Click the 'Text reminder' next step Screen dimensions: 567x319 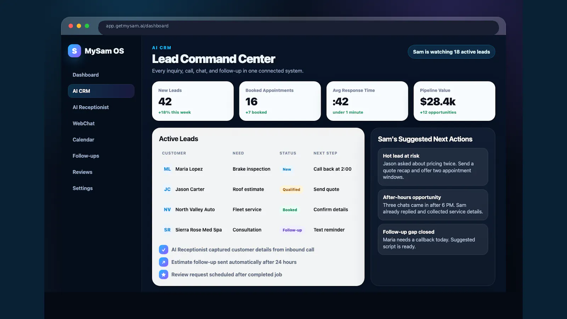coord(329,230)
